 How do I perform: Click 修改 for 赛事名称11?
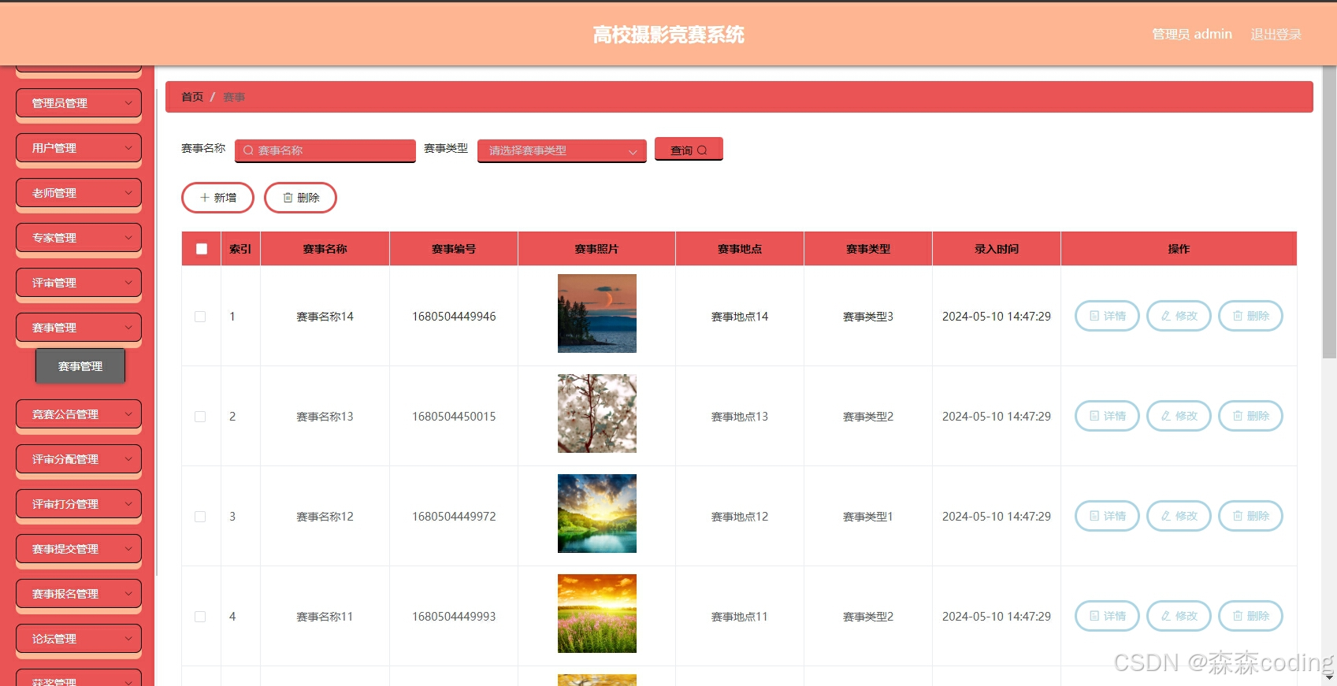(1179, 616)
